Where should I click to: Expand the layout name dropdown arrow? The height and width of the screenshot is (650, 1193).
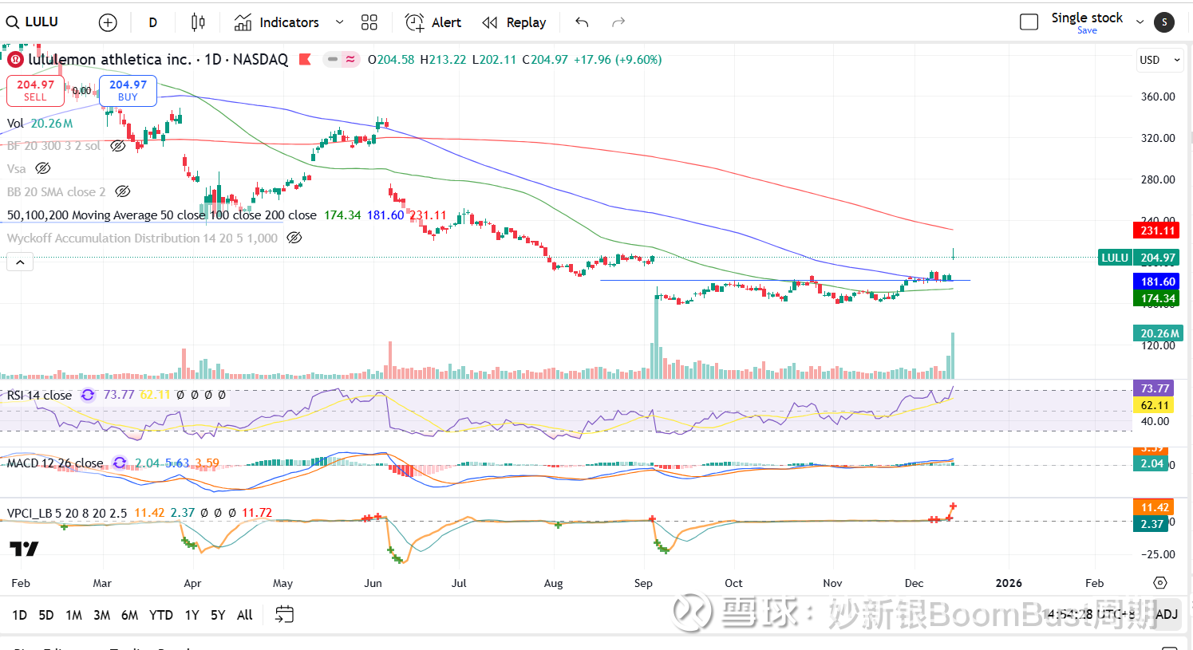pos(1140,22)
